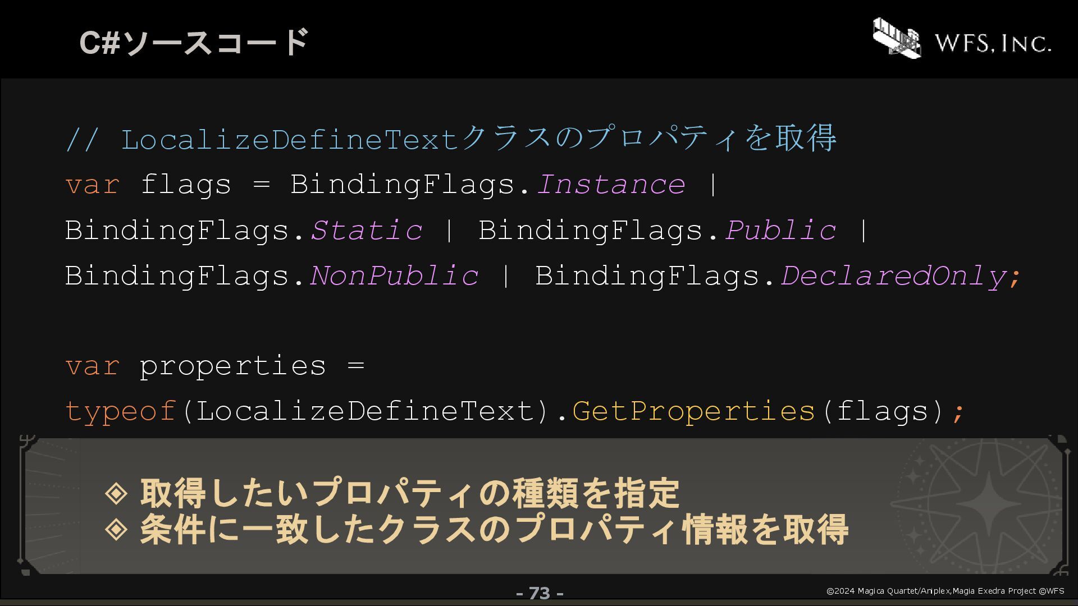Screen dimensions: 1078x606
Task: Click the LocalizeDefineText comment line
Action: point(451,138)
